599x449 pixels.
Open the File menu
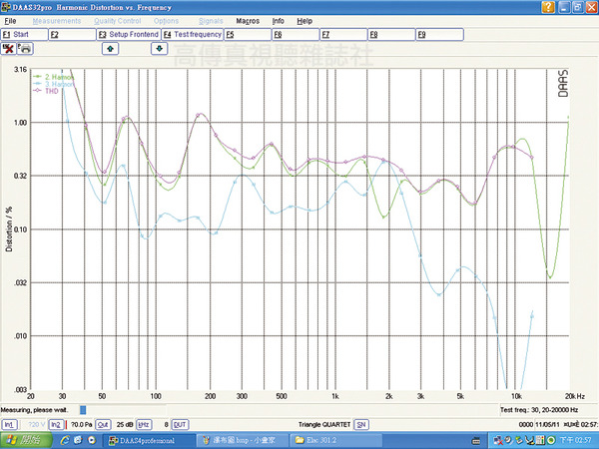[10, 21]
